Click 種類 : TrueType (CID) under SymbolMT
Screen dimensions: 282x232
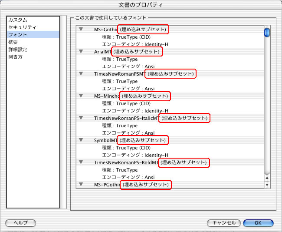[x=126, y=148]
